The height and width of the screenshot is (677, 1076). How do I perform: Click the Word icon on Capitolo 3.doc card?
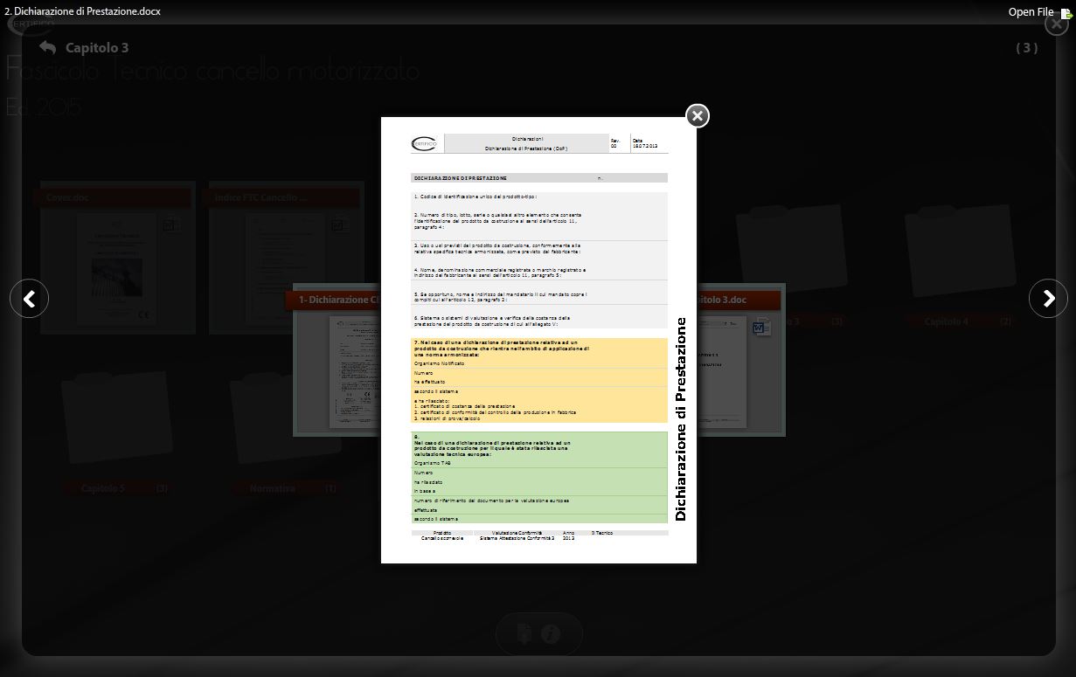click(760, 327)
